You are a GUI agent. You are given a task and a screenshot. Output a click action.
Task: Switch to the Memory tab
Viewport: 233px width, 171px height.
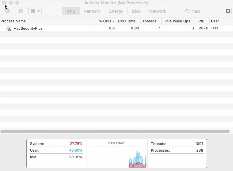92,11
